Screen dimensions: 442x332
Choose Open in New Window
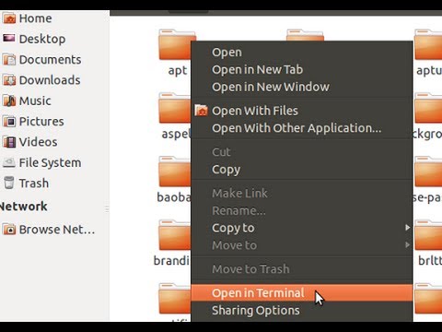[302, 87]
